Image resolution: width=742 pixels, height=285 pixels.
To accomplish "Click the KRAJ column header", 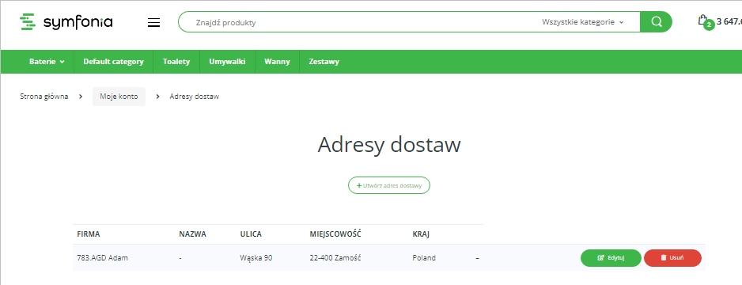I will 421,234.
